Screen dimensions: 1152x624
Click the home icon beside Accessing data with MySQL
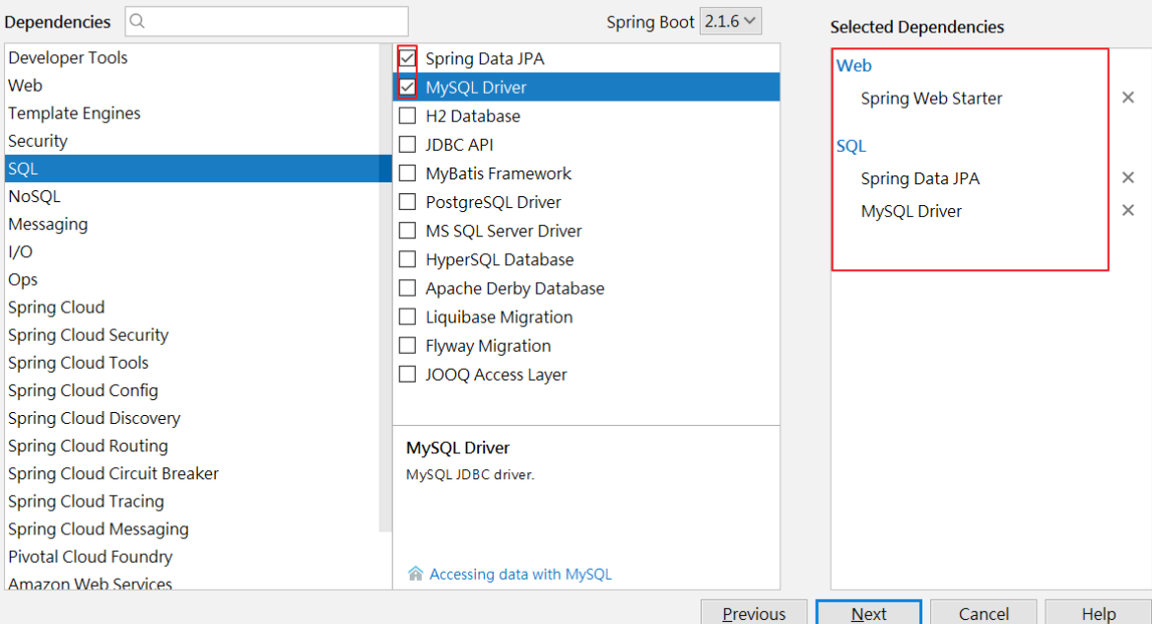pyautogui.click(x=415, y=574)
